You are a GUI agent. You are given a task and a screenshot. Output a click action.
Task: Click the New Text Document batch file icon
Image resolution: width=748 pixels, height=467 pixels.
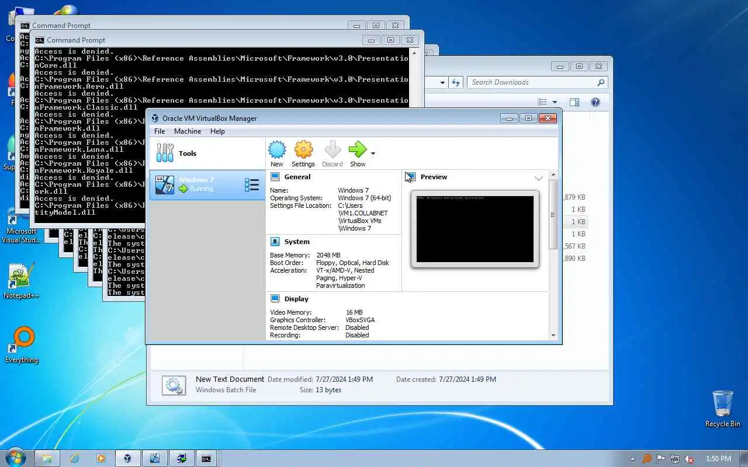[x=174, y=385]
